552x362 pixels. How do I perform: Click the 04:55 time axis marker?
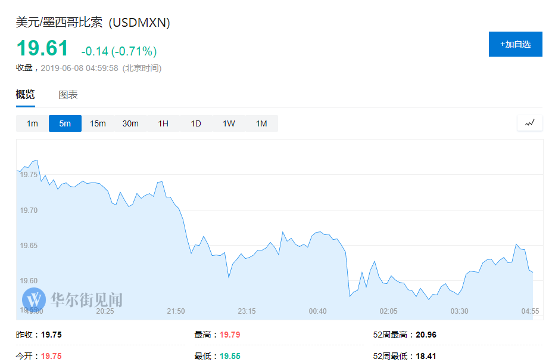[530, 311]
